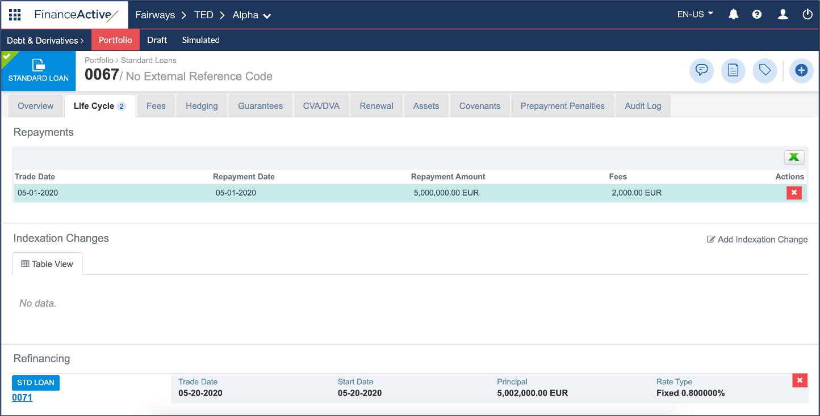Open the Add Indexation Change link
820x416 pixels.
[758, 239]
